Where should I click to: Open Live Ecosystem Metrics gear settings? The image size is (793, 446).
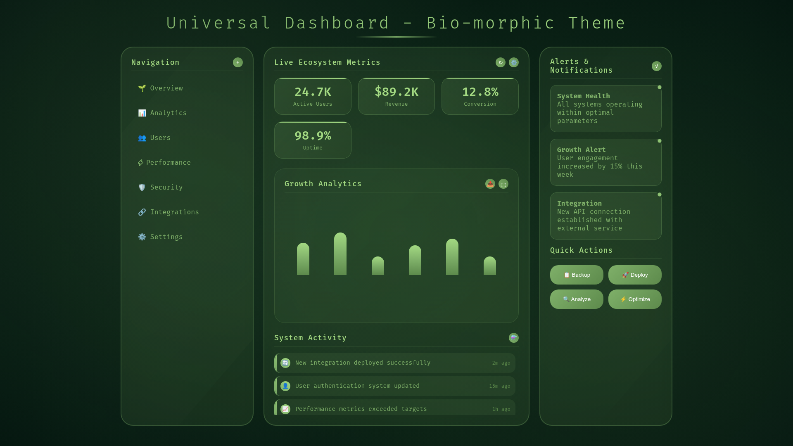coord(513,62)
